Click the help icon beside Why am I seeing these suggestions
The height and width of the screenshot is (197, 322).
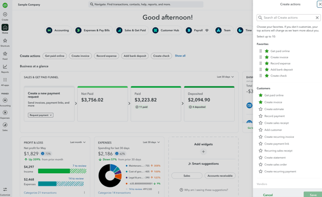[181, 190]
